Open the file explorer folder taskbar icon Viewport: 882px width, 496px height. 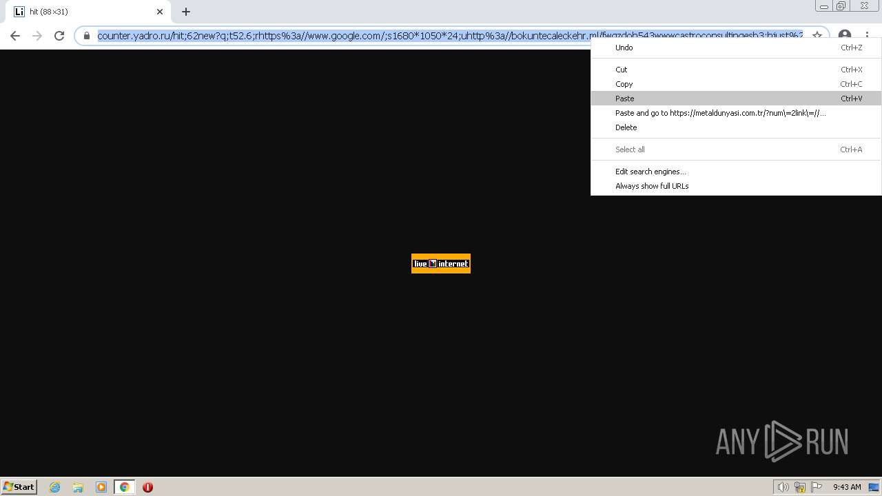click(78, 487)
